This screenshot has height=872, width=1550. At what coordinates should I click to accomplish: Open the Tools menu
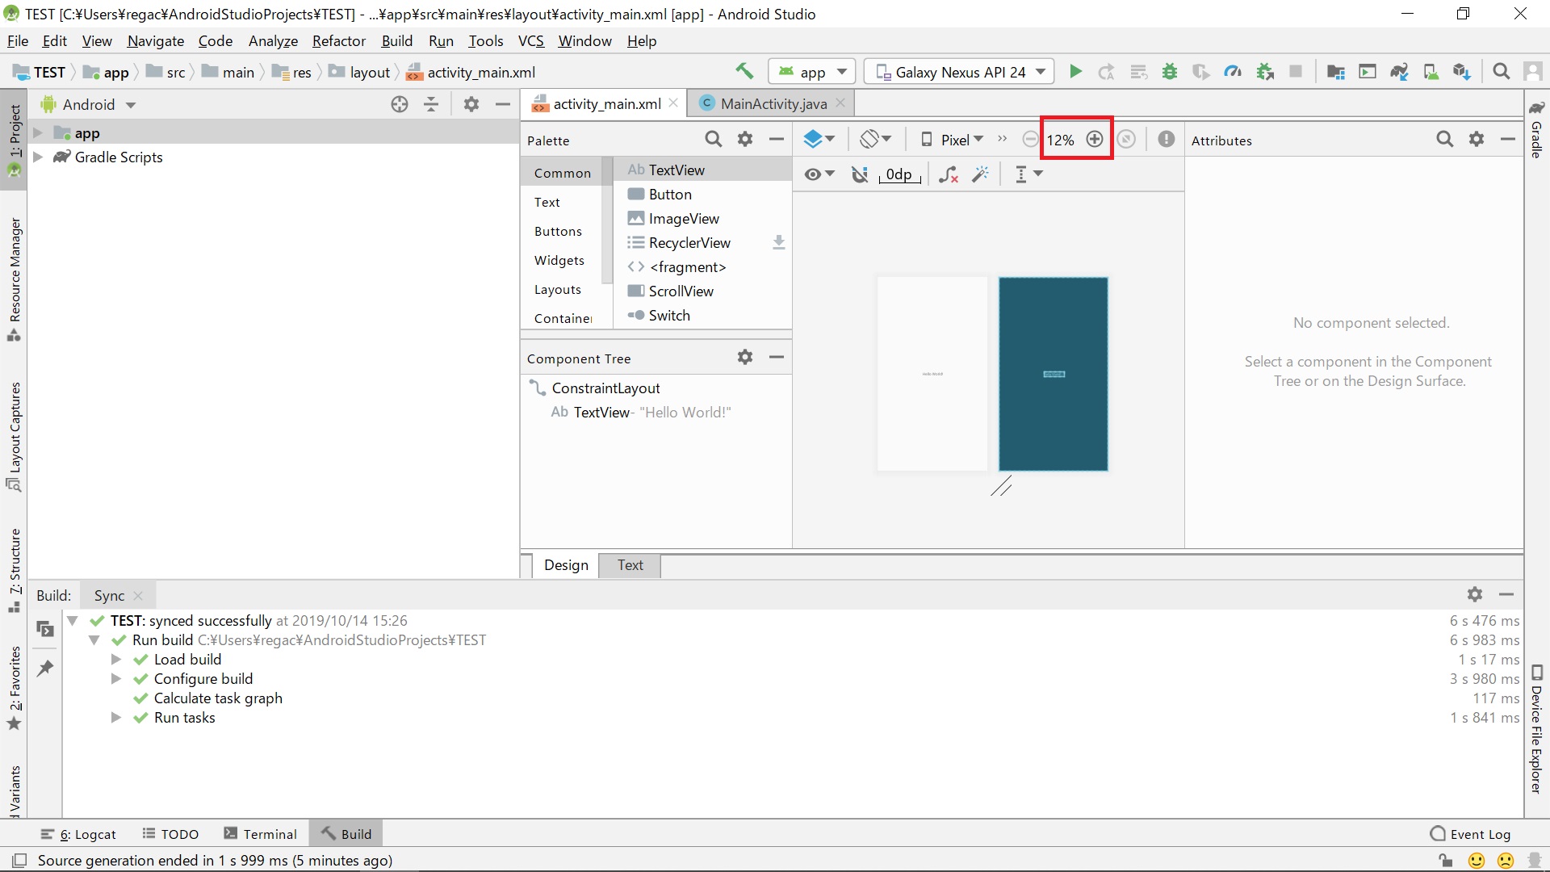click(x=486, y=40)
